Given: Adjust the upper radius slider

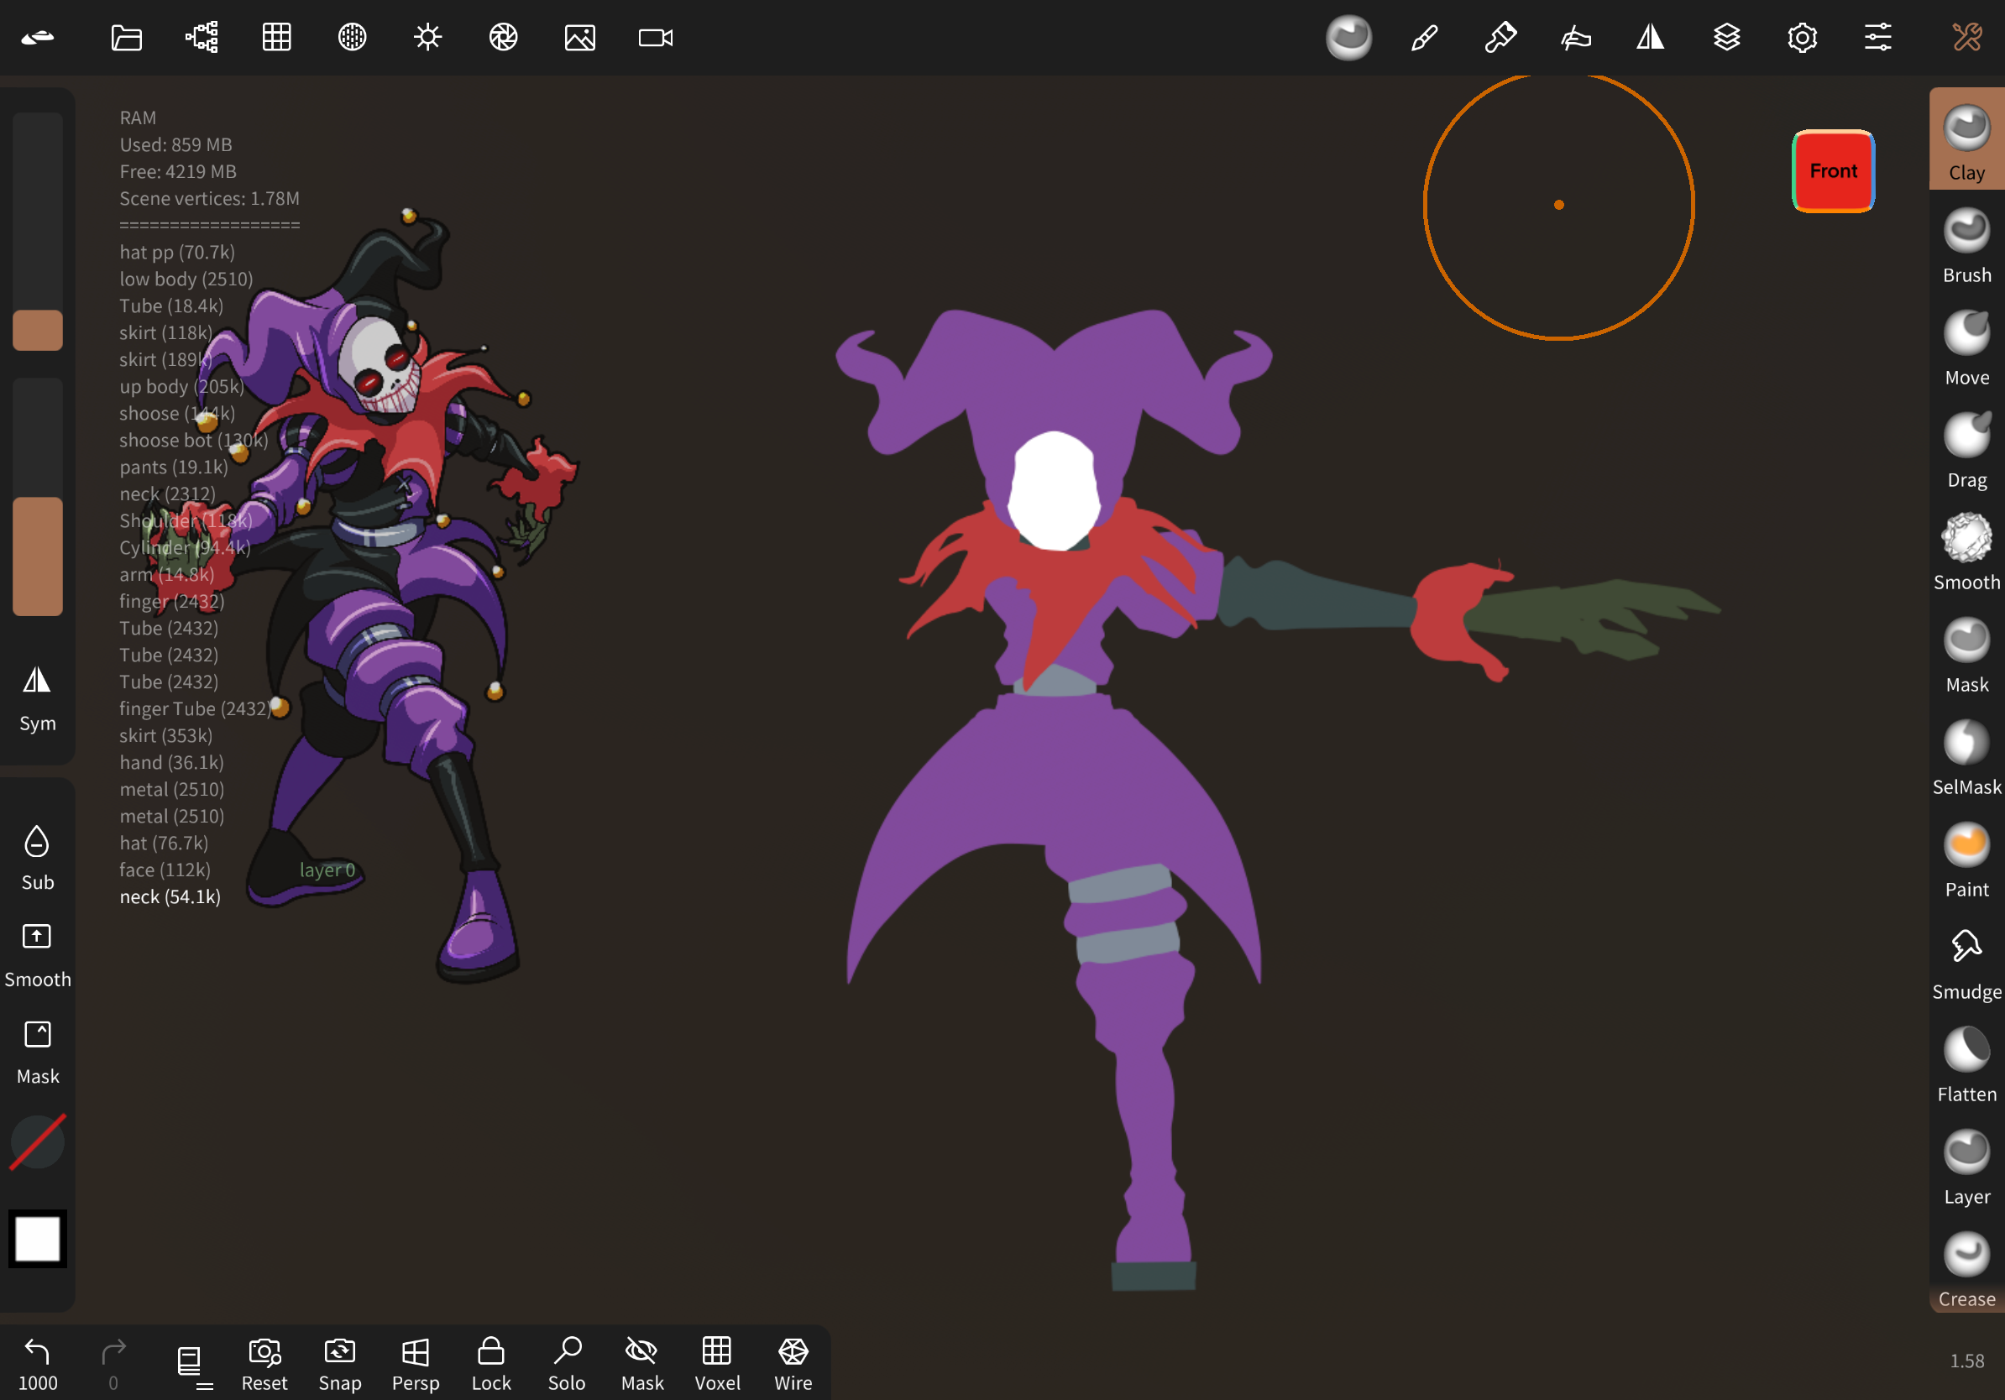Looking at the screenshot, I should [38, 232].
